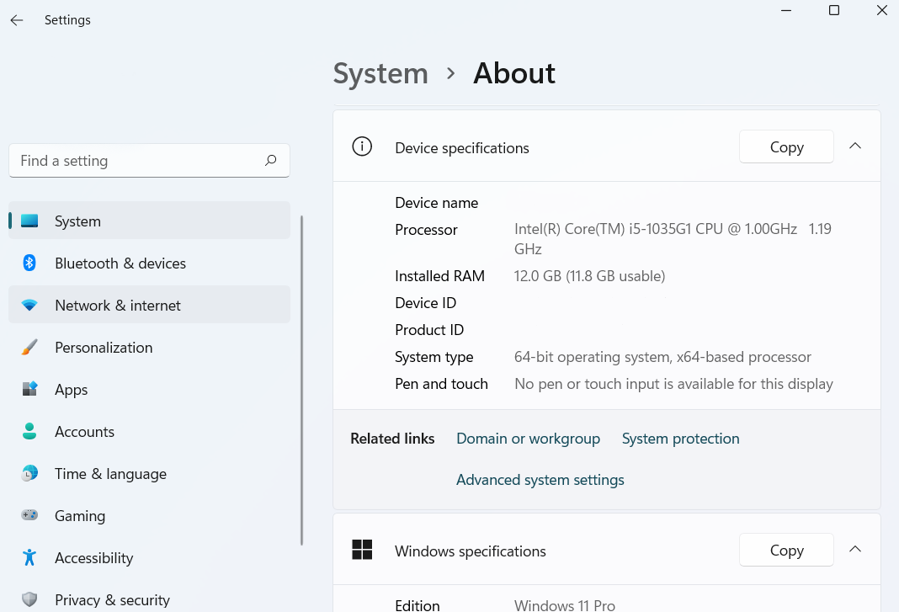Image resolution: width=899 pixels, height=612 pixels.
Task: Click the Related links label
Action: point(392,439)
